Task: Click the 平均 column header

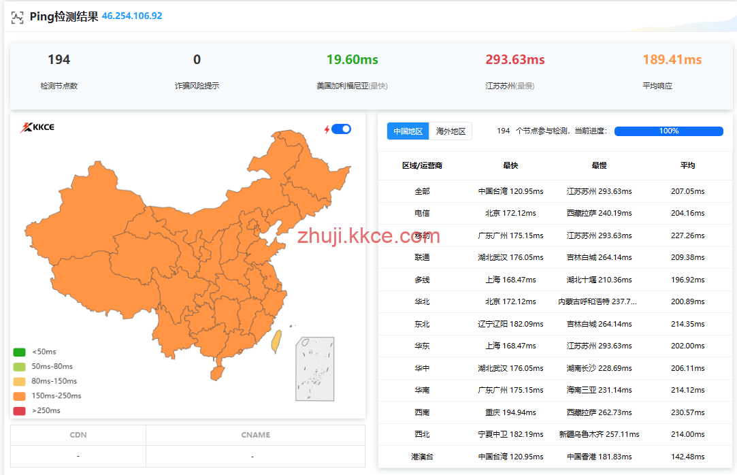Action: click(687, 165)
